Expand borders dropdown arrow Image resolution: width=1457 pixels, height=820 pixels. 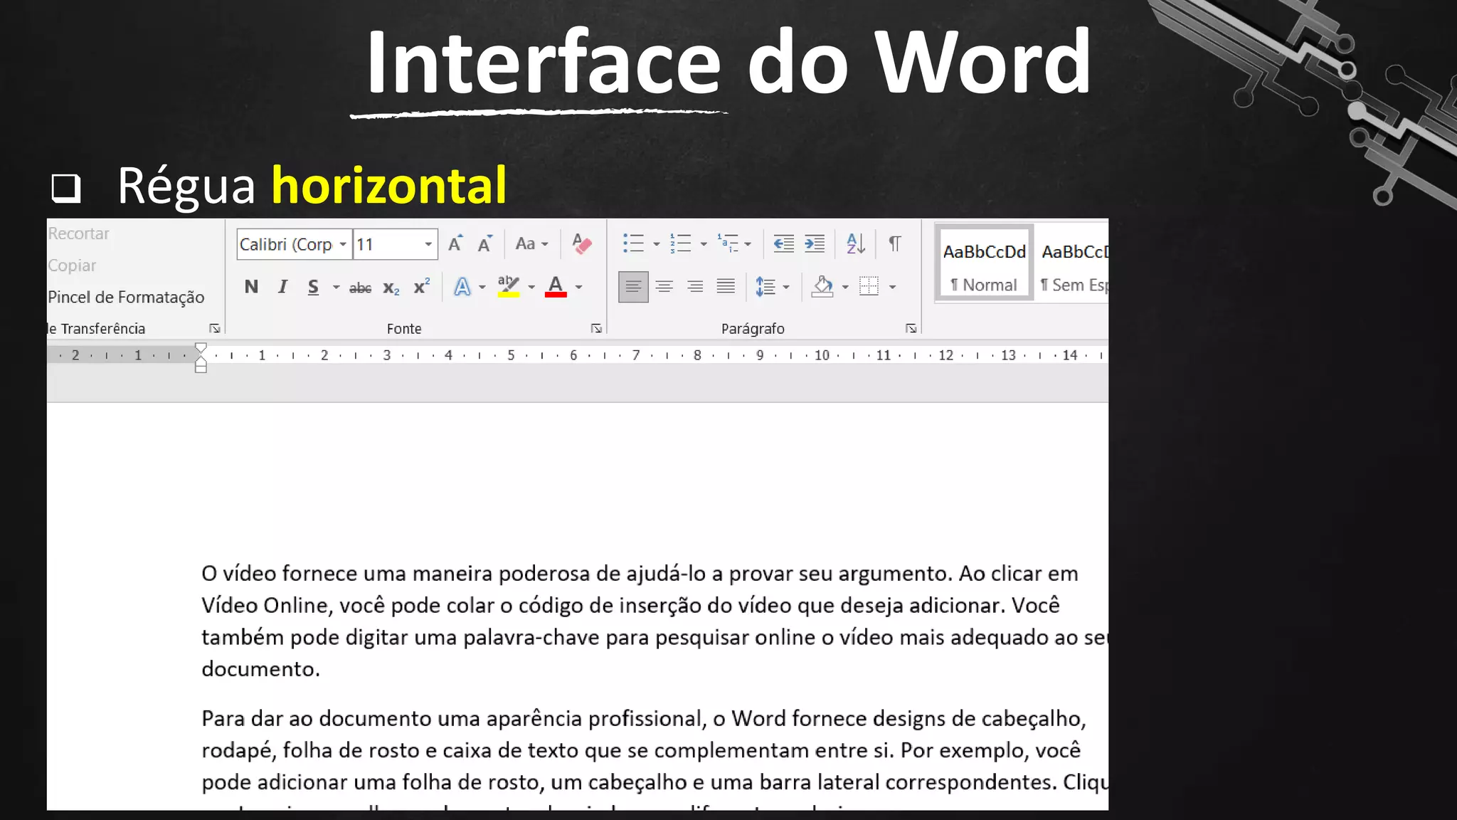(x=892, y=288)
